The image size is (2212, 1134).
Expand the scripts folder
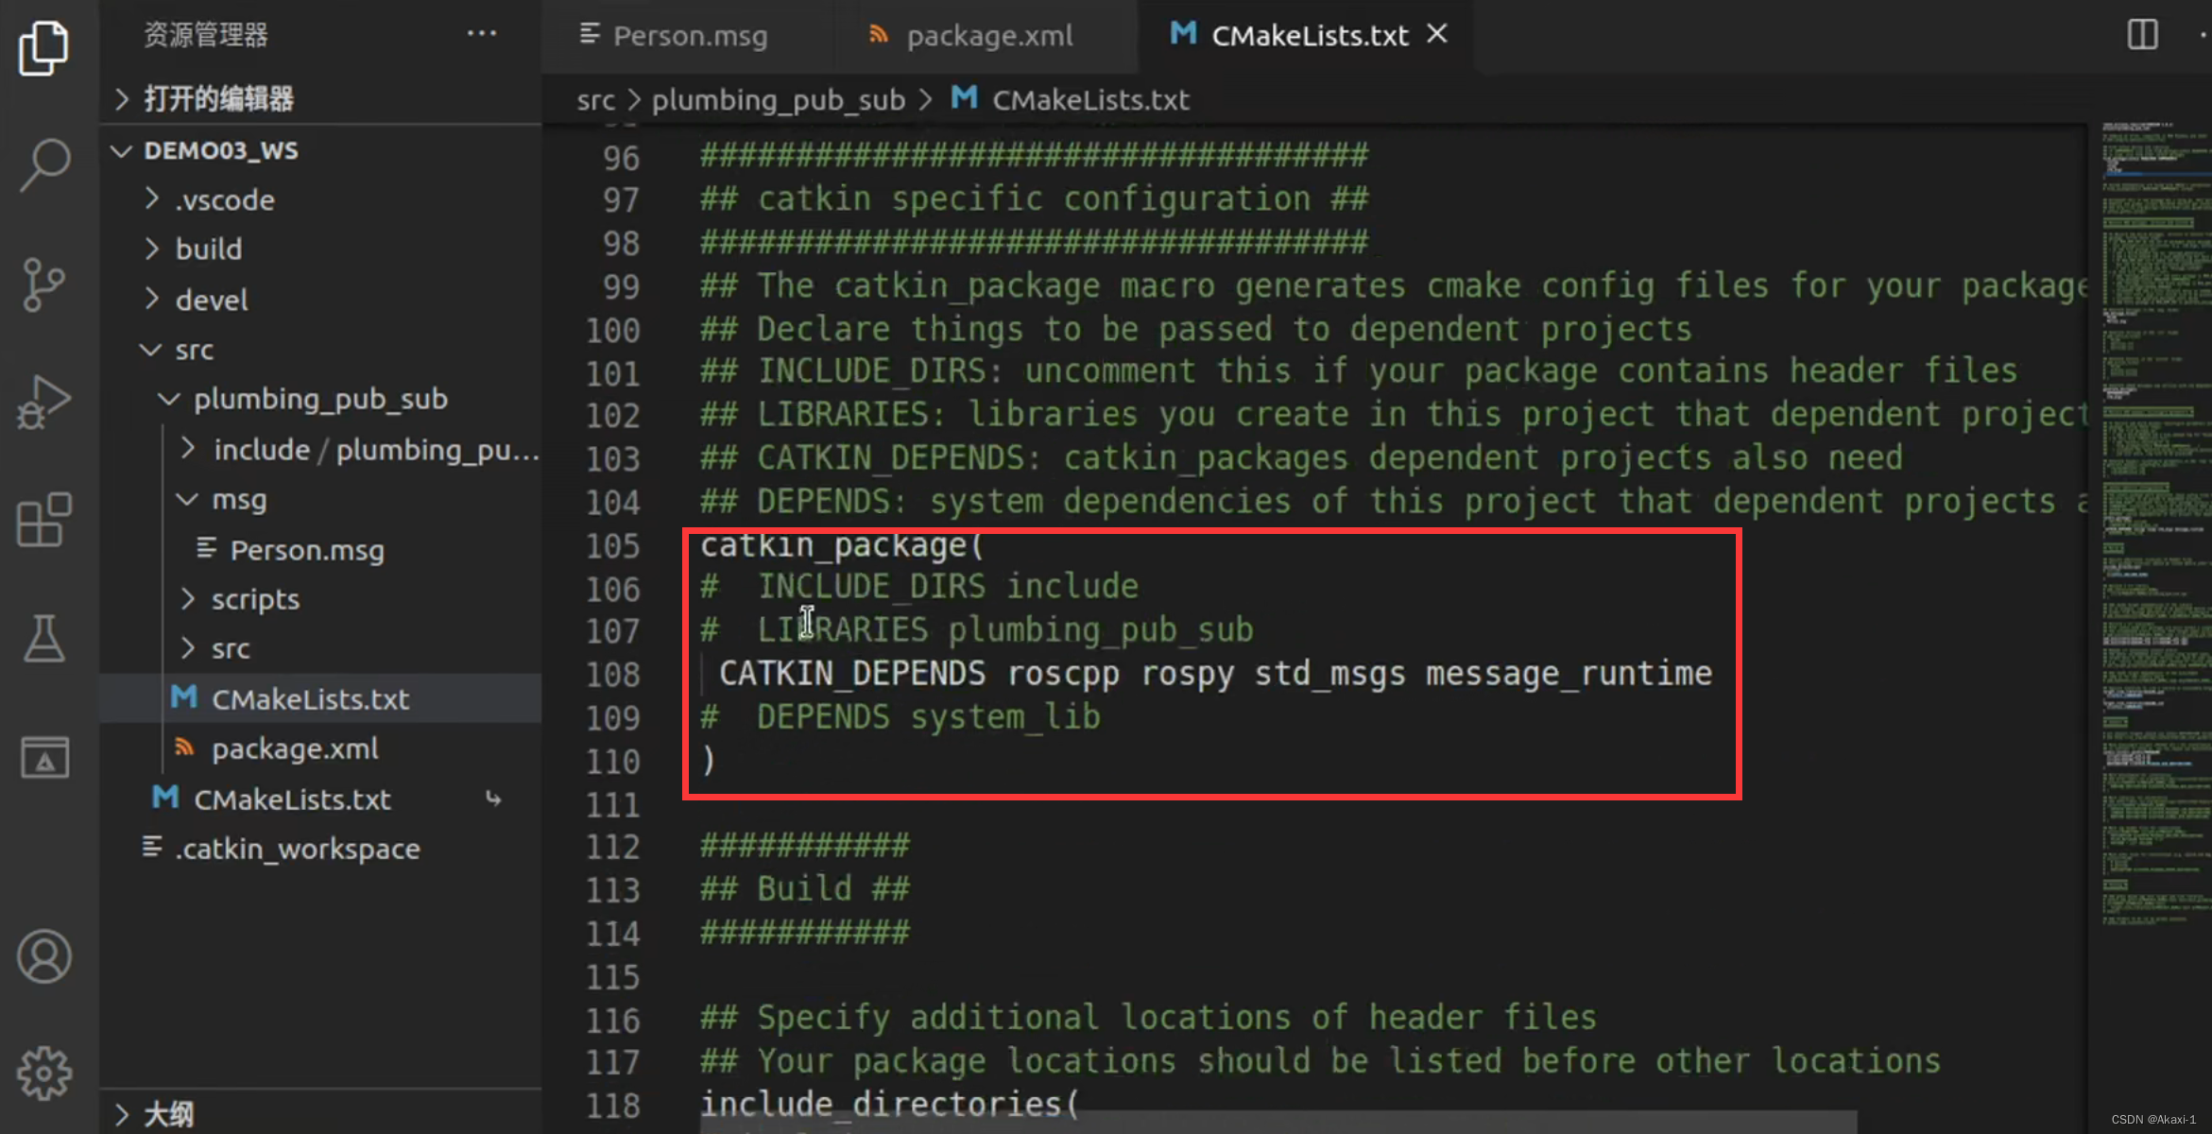255,599
